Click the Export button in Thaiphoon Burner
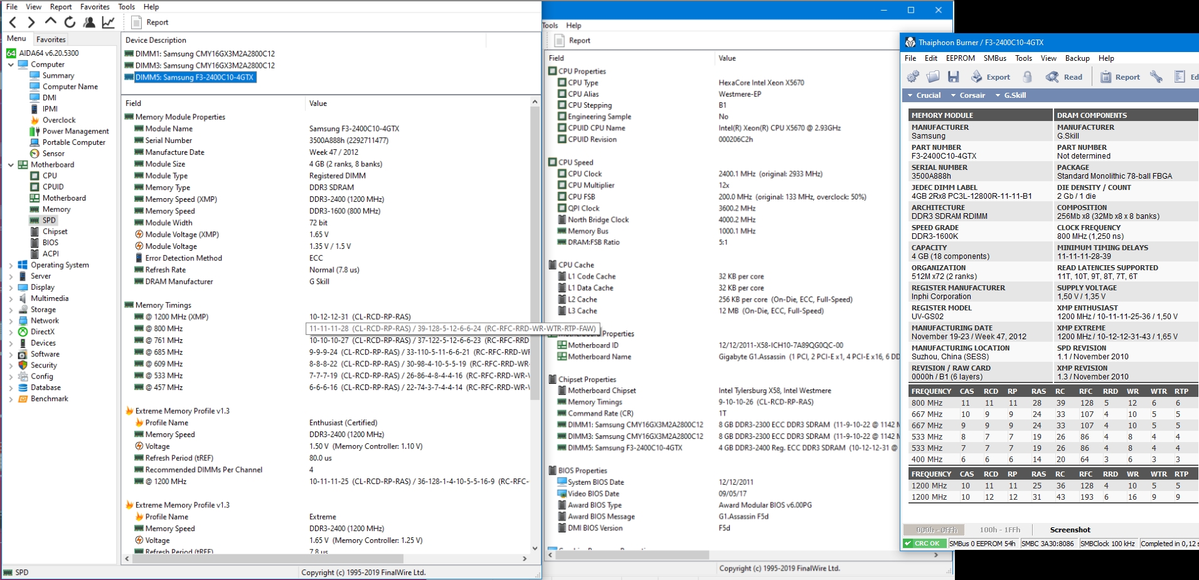 tap(991, 77)
